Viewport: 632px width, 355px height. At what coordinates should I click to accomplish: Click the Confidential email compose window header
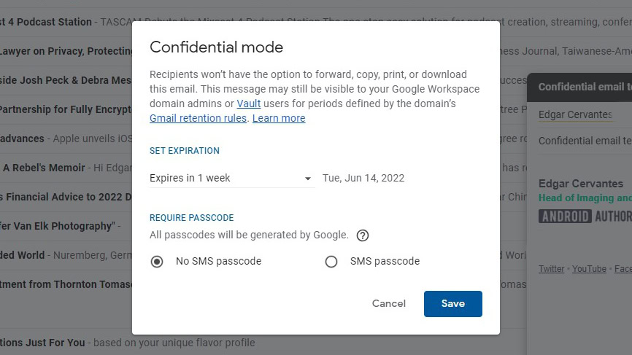click(585, 87)
